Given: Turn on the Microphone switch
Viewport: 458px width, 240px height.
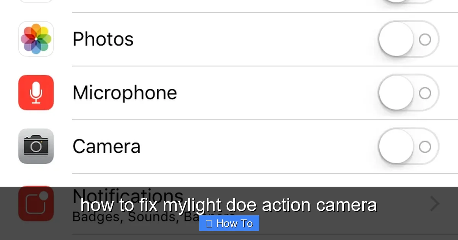Looking at the screenshot, I should point(408,93).
